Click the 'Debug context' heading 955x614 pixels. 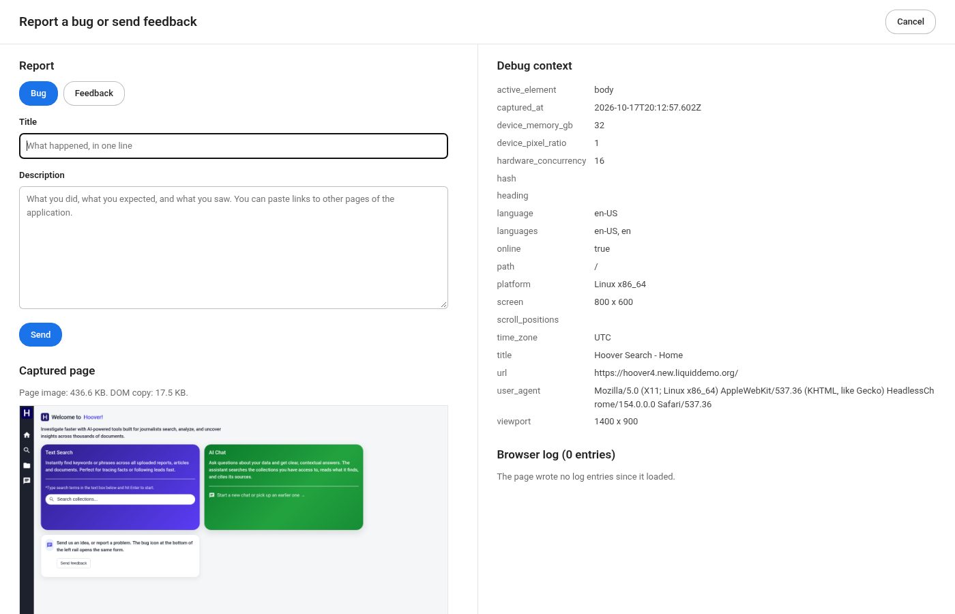[x=534, y=65]
